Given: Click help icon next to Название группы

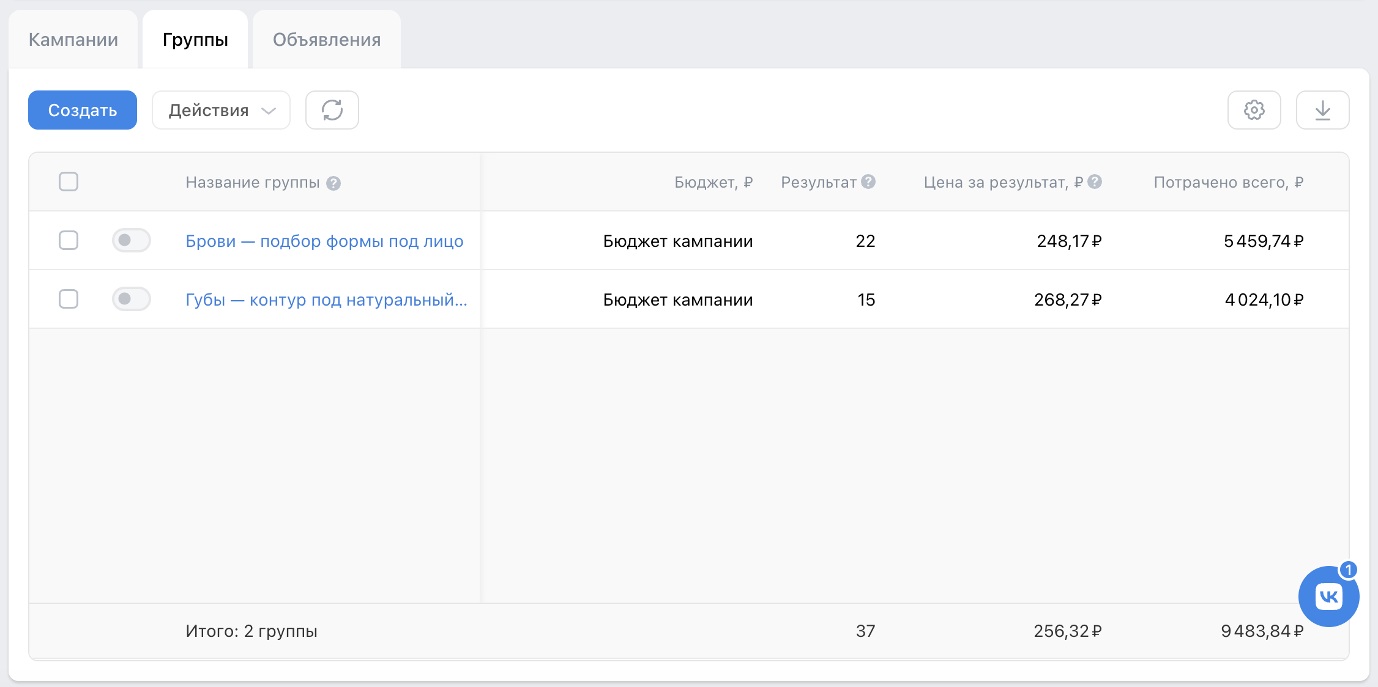Looking at the screenshot, I should (333, 183).
